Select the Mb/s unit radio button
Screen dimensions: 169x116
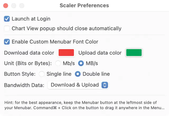[58, 63]
